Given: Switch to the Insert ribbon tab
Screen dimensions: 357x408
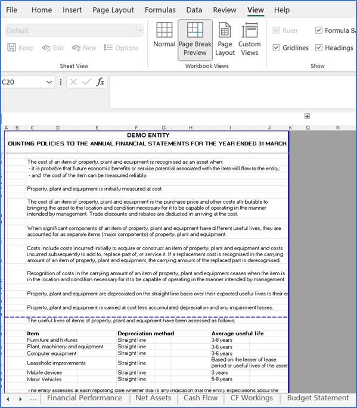Looking at the screenshot, I should [x=72, y=10].
